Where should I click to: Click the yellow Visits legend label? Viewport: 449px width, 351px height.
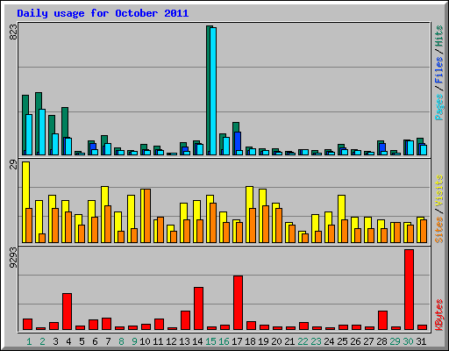pos(438,190)
